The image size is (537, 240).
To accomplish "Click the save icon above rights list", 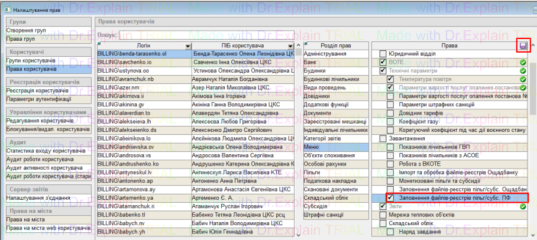I will pos(522,46).
